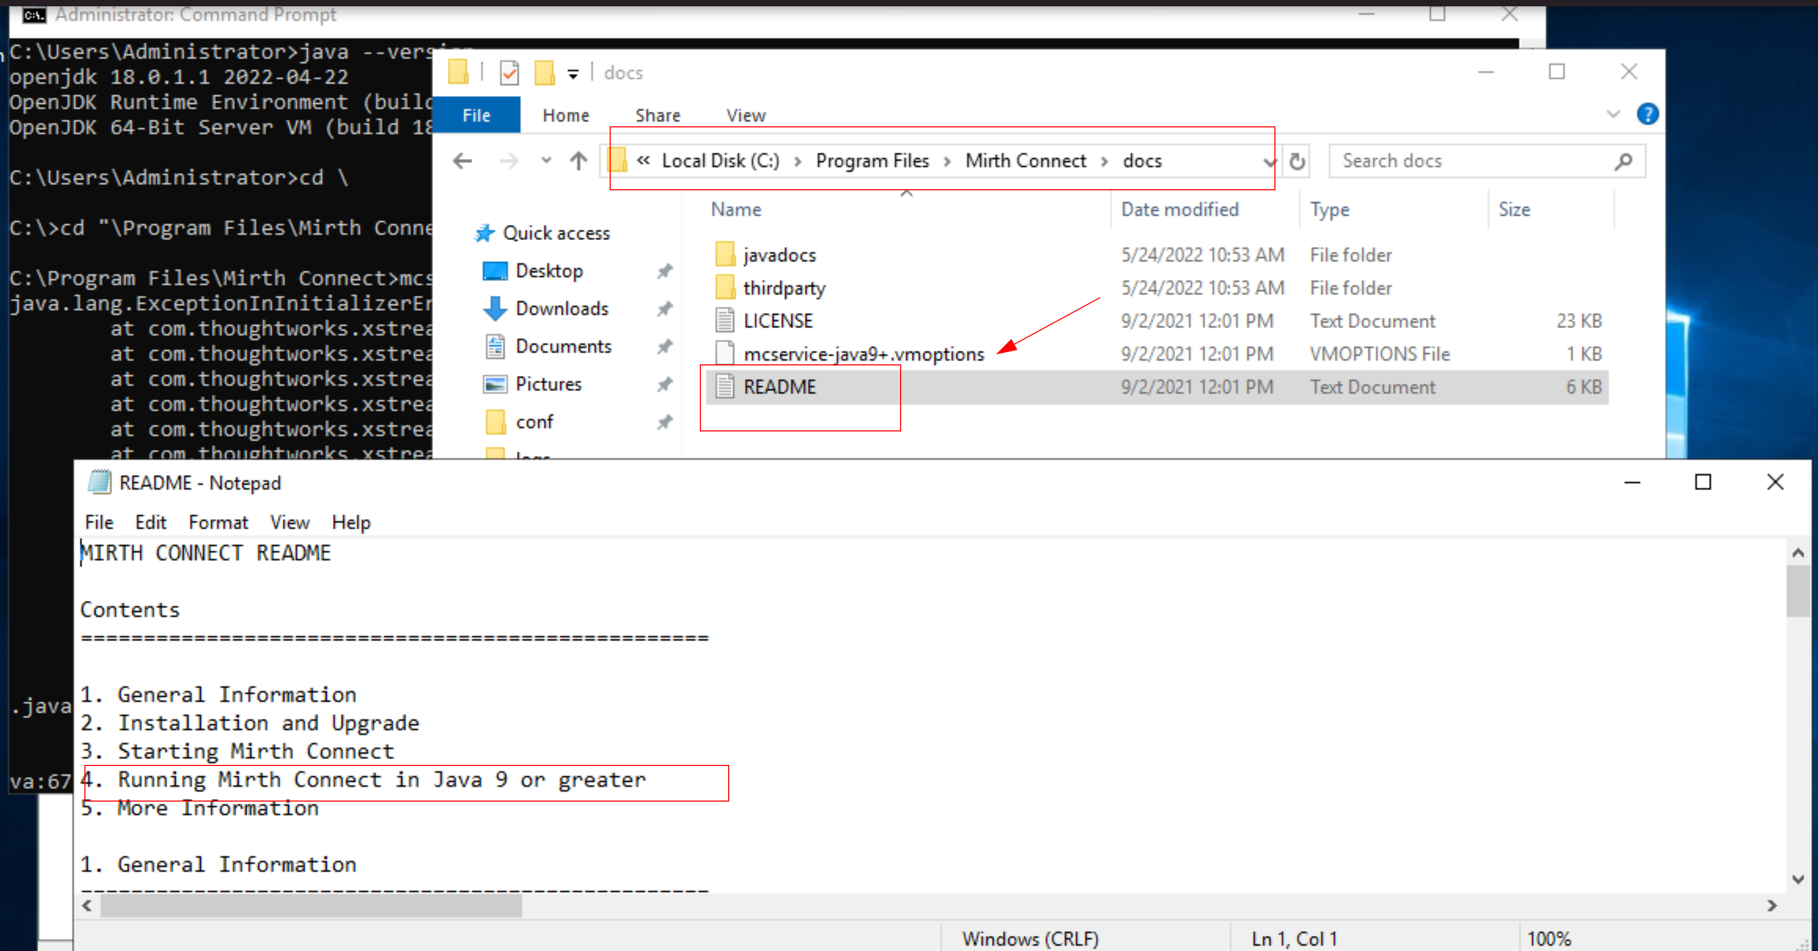Click the Refresh button beside address bar
This screenshot has height=951, width=1818.
[x=1296, y=161]
